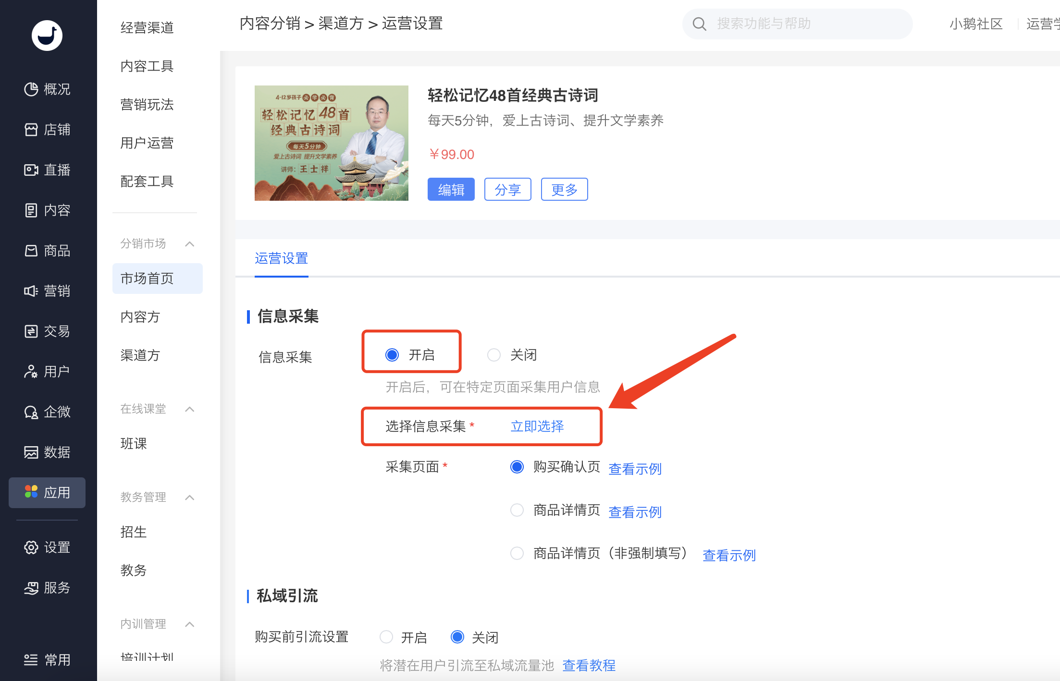View example for 商品详情页

(x=635, y=512)
